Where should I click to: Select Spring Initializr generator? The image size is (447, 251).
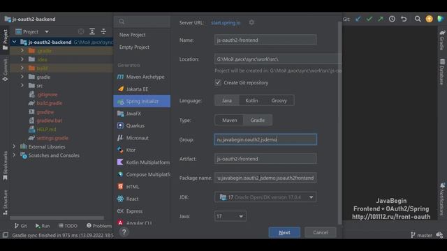(x=142, y=101)
